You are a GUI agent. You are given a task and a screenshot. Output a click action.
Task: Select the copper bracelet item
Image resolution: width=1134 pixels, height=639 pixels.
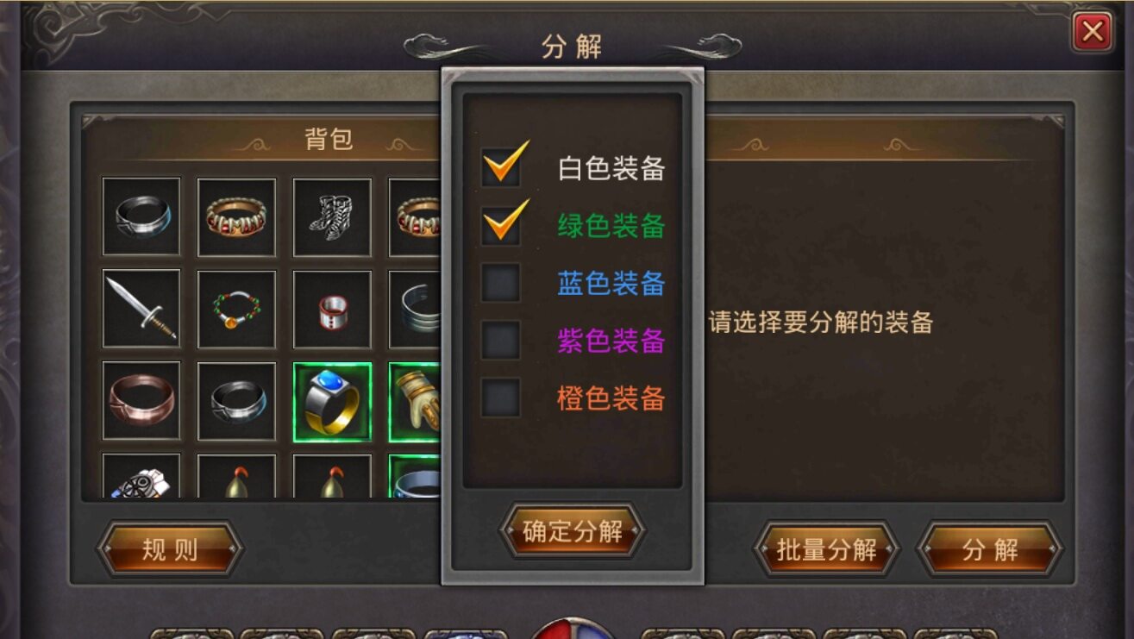(x=141, y=402)
